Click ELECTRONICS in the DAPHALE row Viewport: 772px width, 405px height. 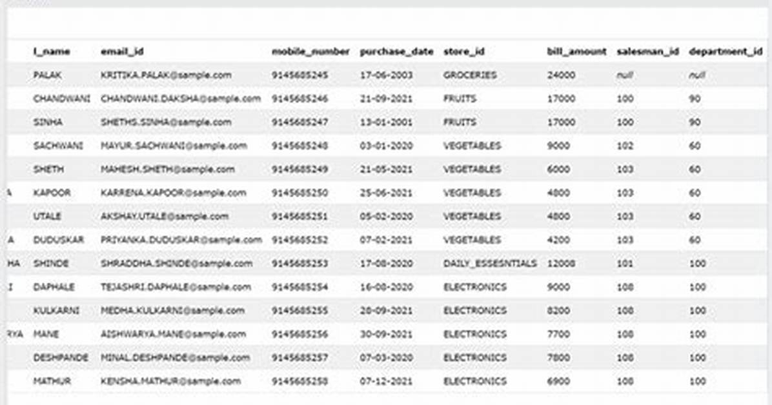474,288
